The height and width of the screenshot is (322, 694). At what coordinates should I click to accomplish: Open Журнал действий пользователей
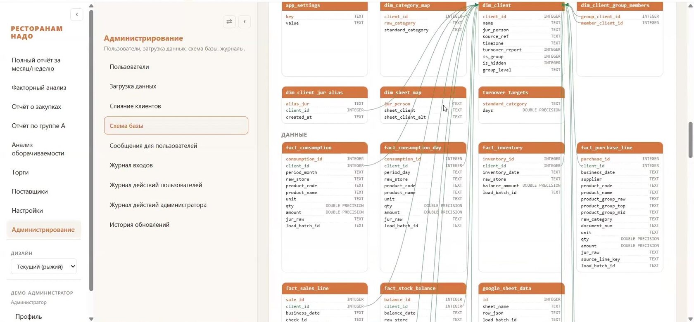point(176,185)
